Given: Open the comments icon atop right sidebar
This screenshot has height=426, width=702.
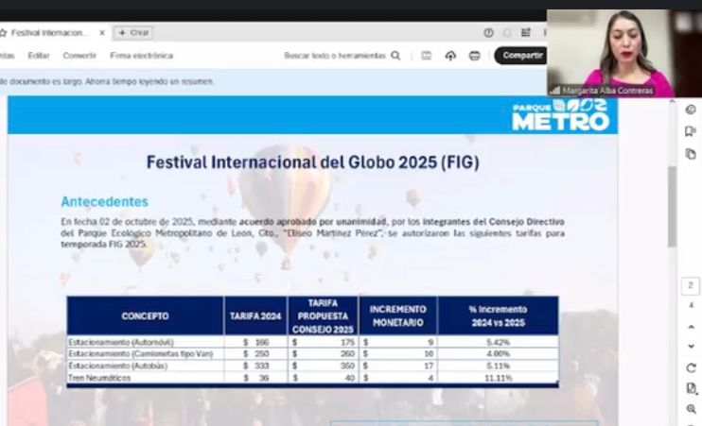Looking at the screenshot, I should (x=691, y=110).
